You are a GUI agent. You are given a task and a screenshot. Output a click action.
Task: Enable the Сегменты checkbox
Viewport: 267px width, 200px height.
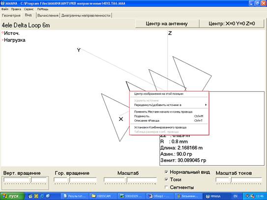pos(166,187)
